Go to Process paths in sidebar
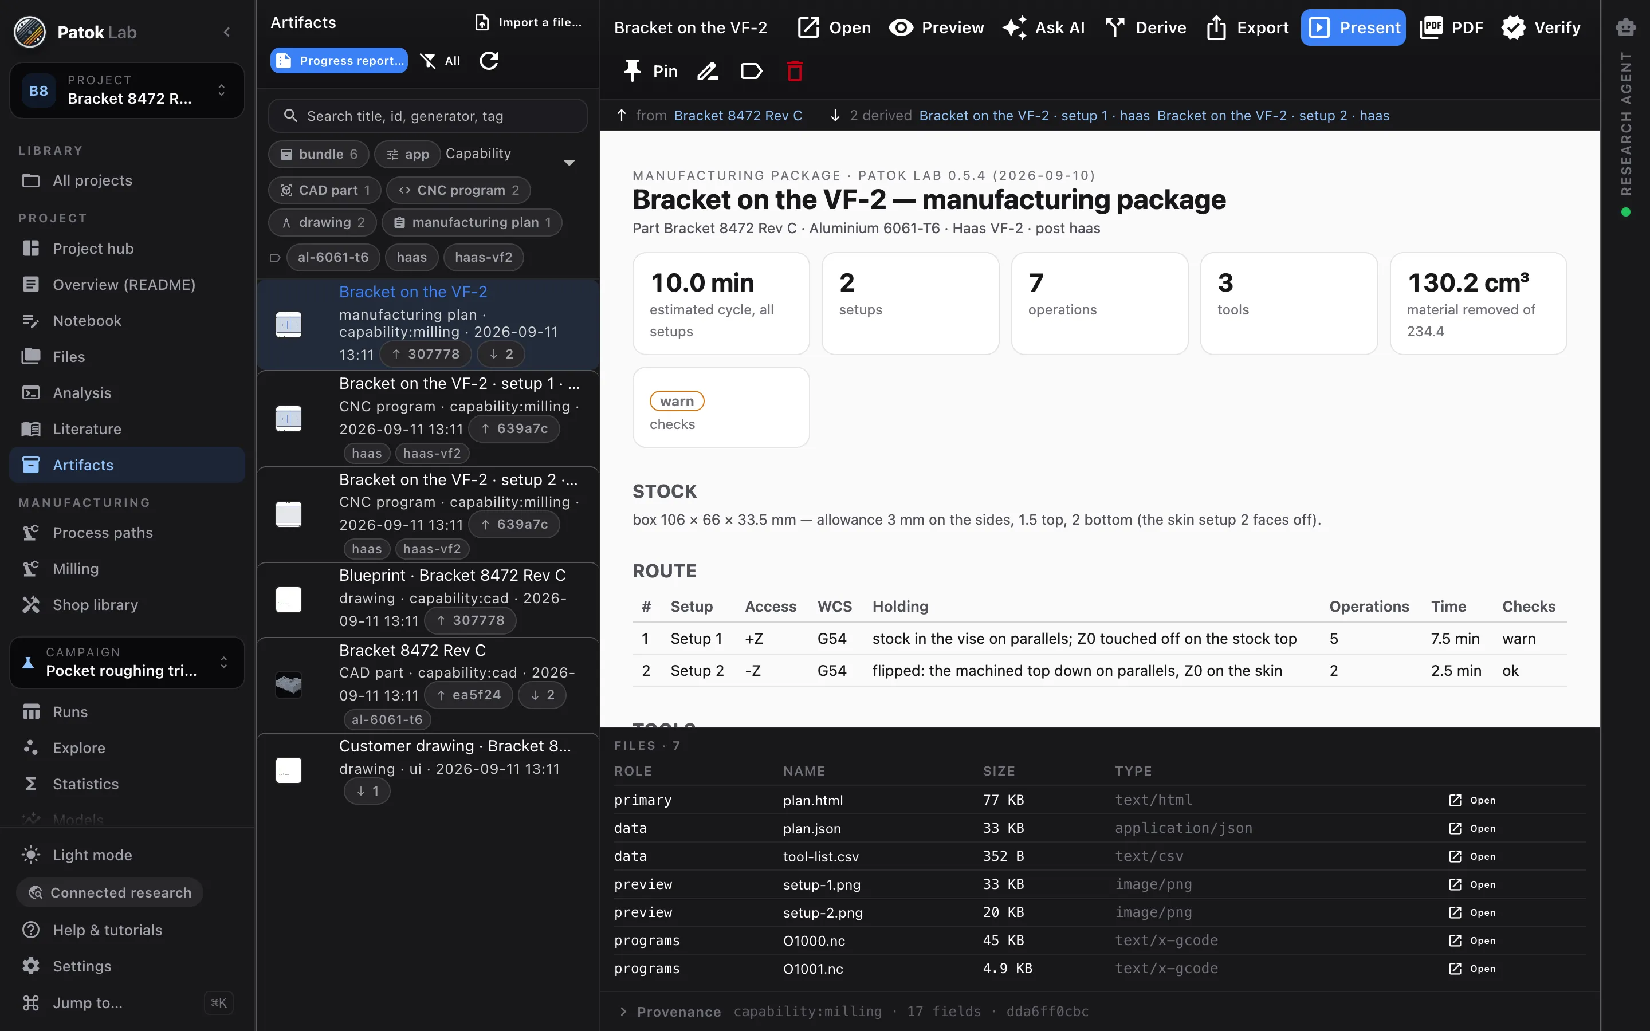Viewport: 1650px width, 1031px height. point(127,533)
